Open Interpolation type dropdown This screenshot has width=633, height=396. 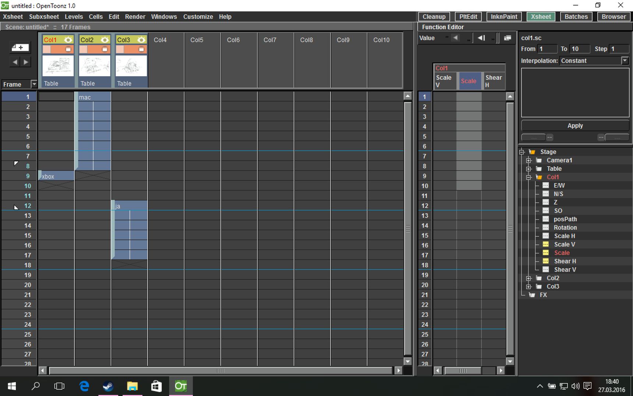(x=625, y=60)
